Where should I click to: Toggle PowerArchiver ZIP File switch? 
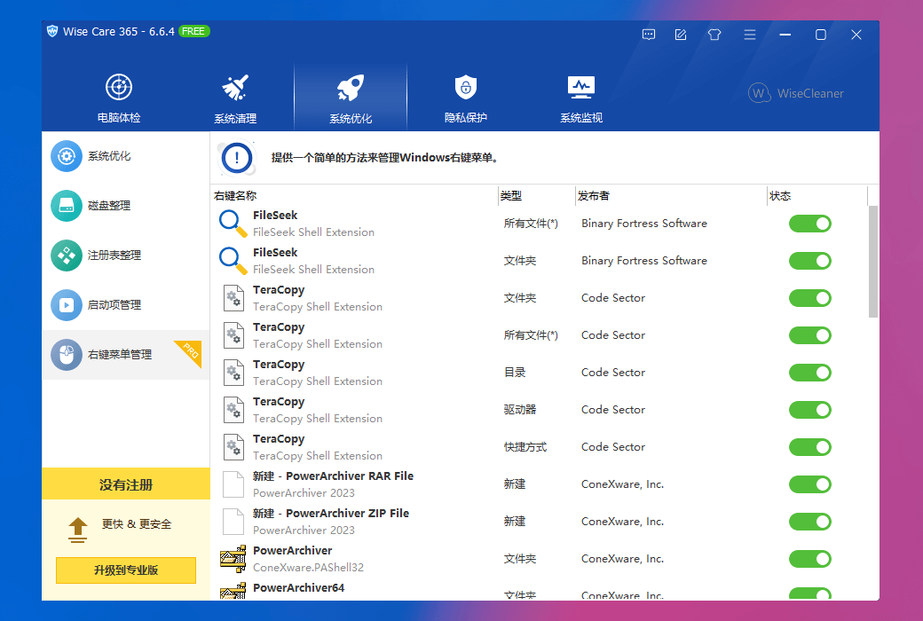(810, 522)
